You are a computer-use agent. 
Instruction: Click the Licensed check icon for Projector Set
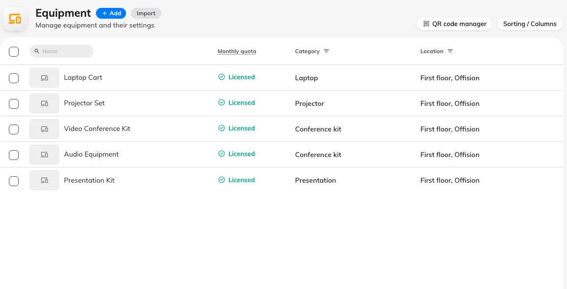tap(221, 103)
